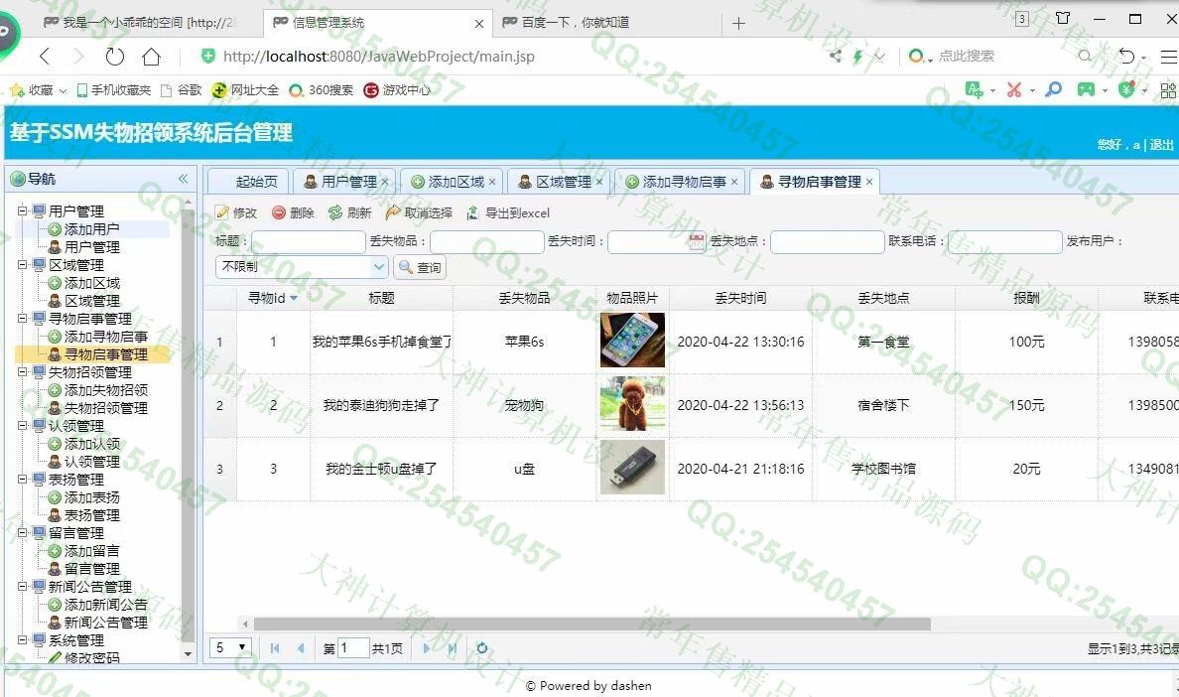Click the browser undo-close arrow icon
The width and height of the screenshot is (1179, 697).
pos(1126,57)
